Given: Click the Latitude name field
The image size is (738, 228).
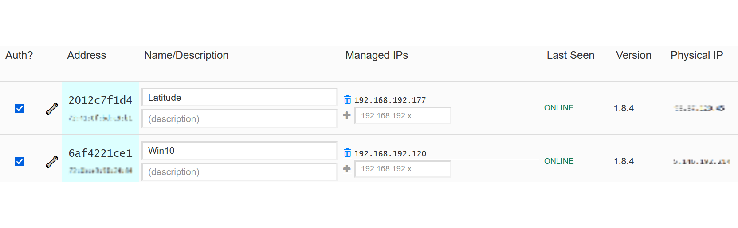Looking at the screenshot, I should (239, 98).
